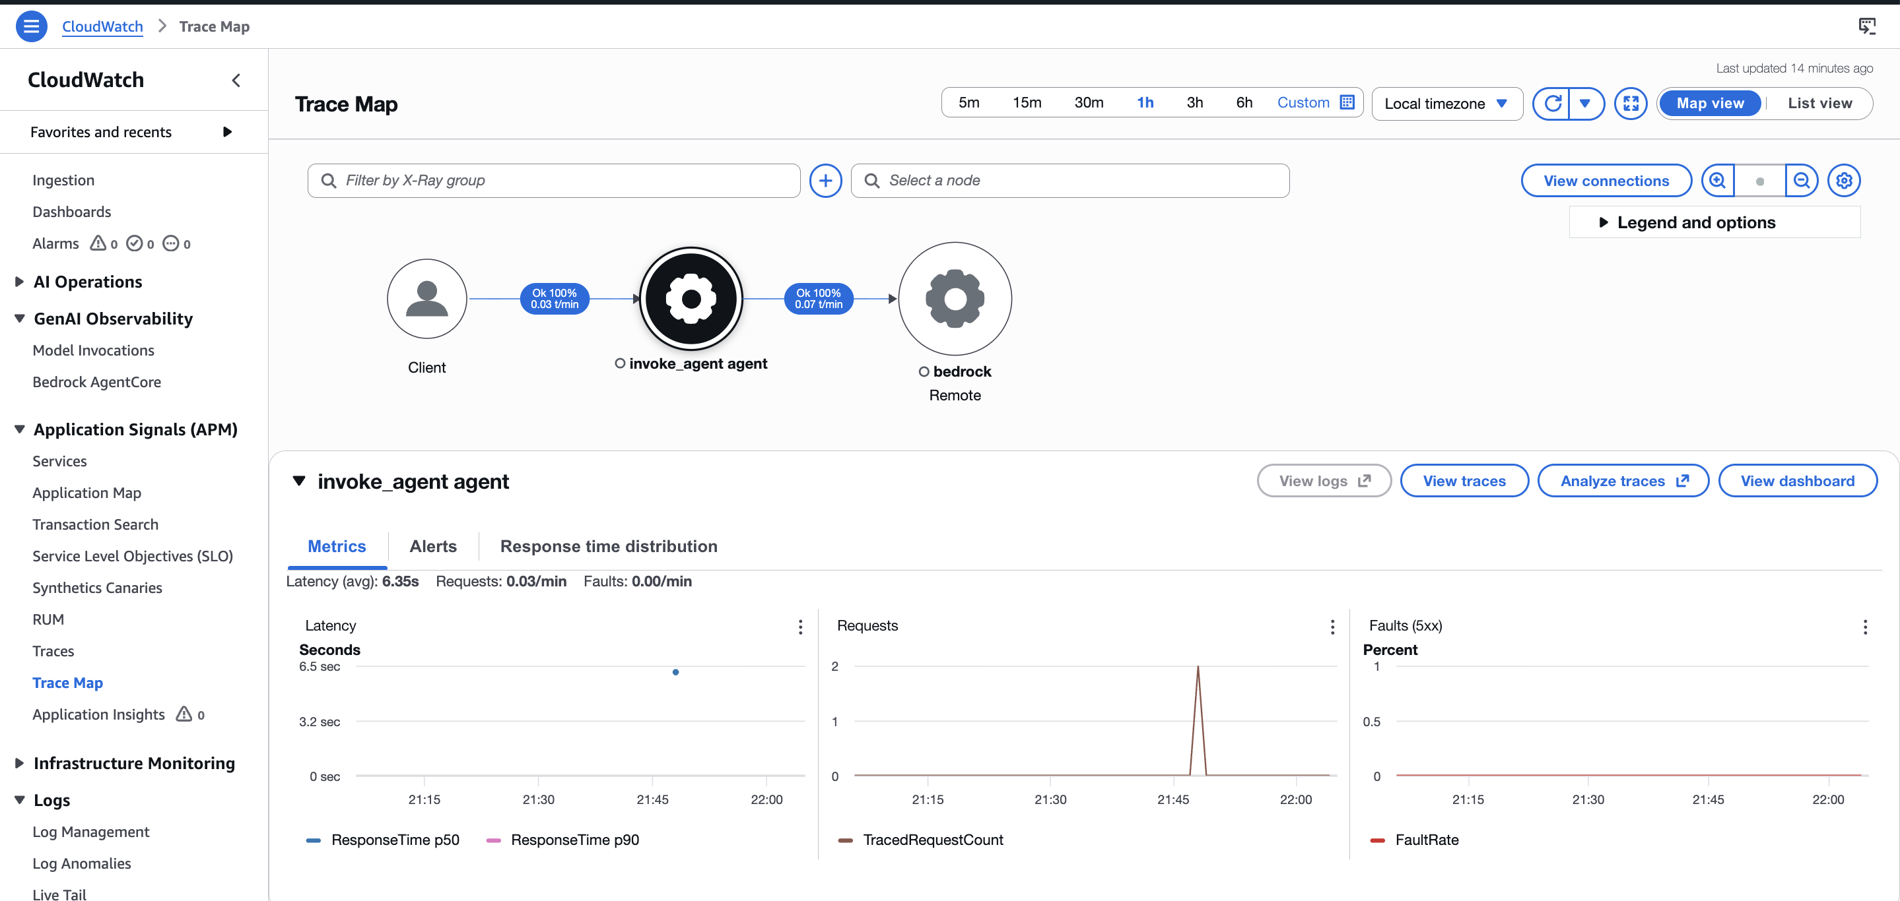Switch to the Alerts tab

click(433, 546)
